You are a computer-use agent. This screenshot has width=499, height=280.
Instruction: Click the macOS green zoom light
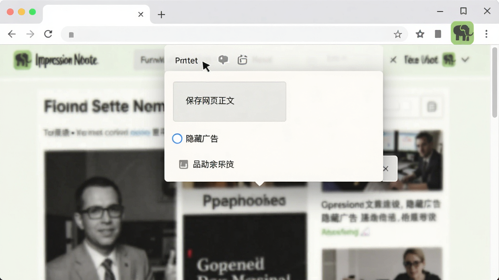(x=33, y=12)
